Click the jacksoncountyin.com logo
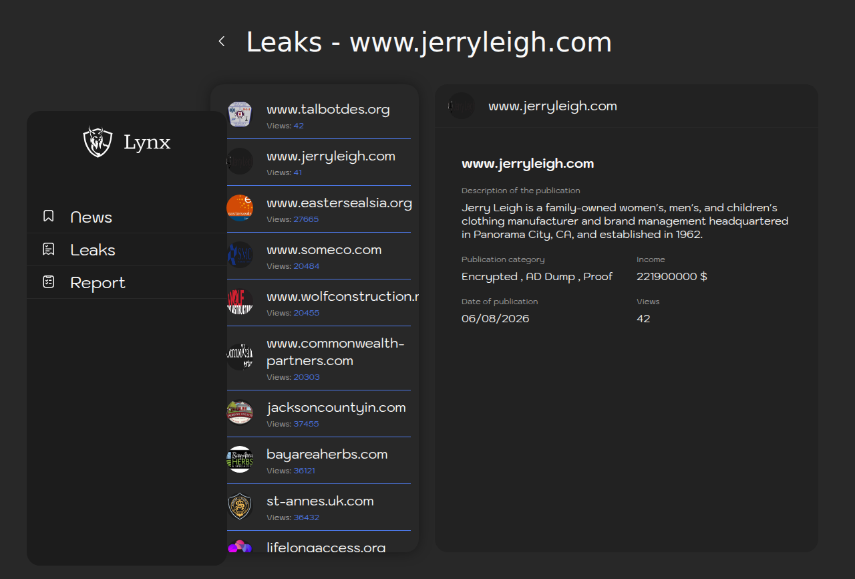 [240, 413]
